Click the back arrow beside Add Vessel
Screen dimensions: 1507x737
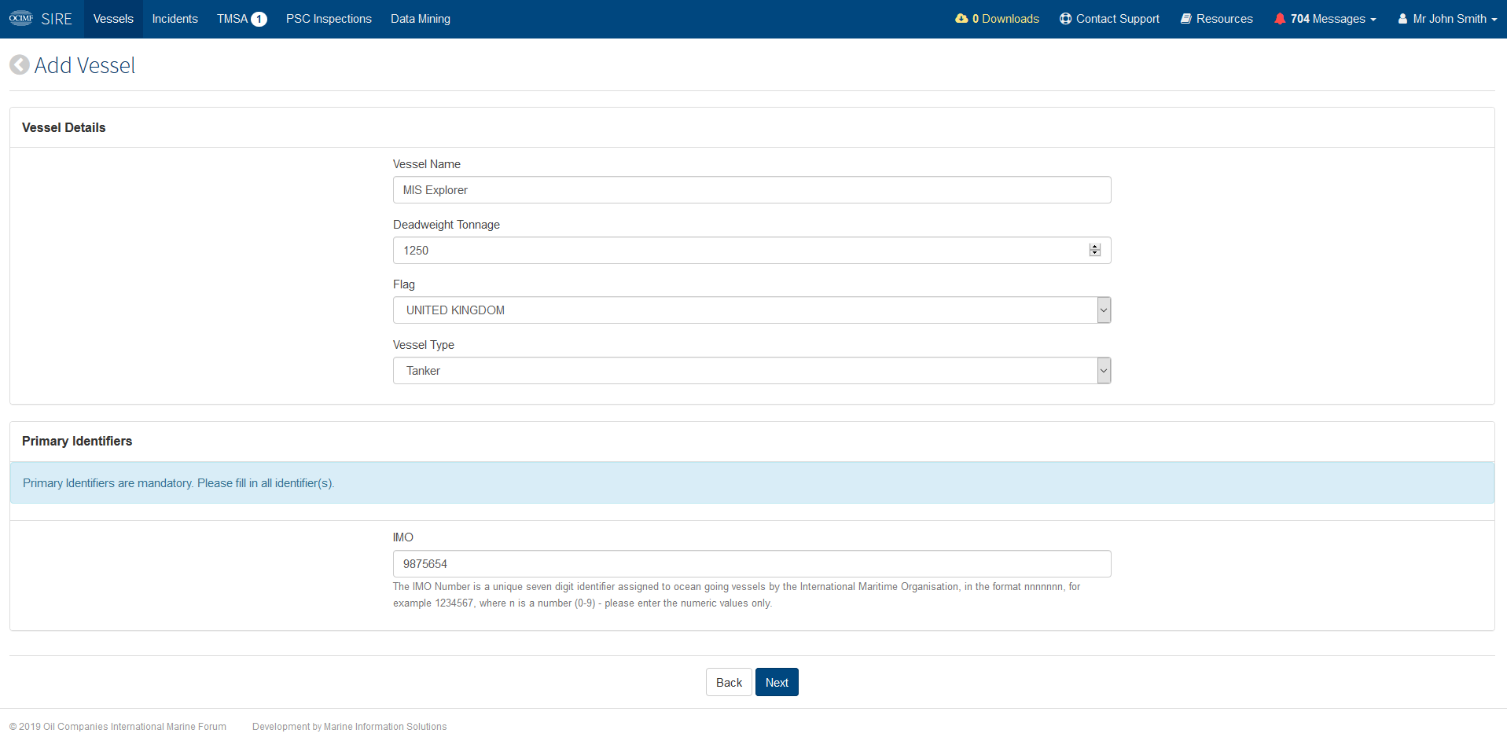(x=20, y=65)
